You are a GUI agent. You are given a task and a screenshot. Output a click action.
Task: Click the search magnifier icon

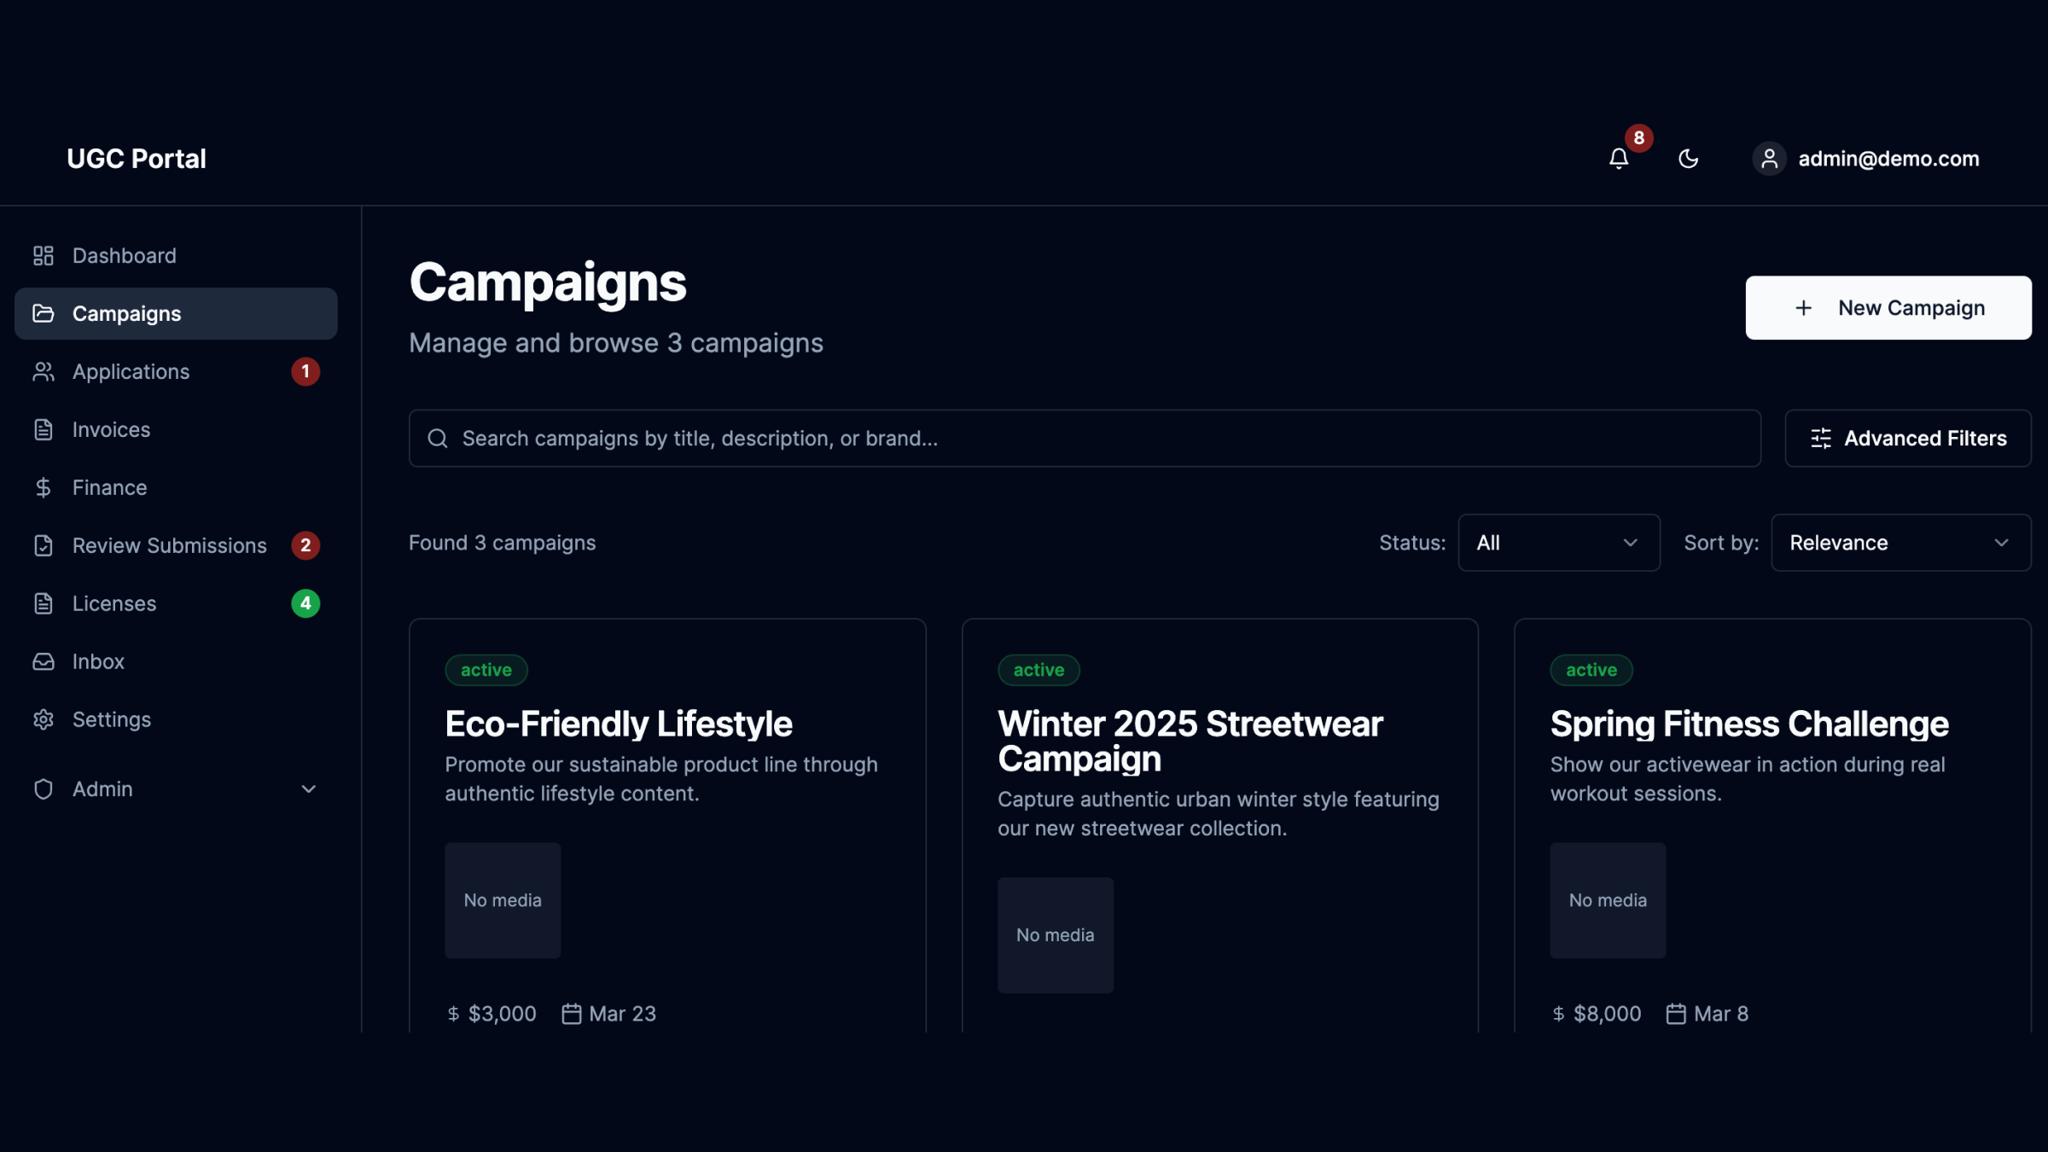point(438,439)
